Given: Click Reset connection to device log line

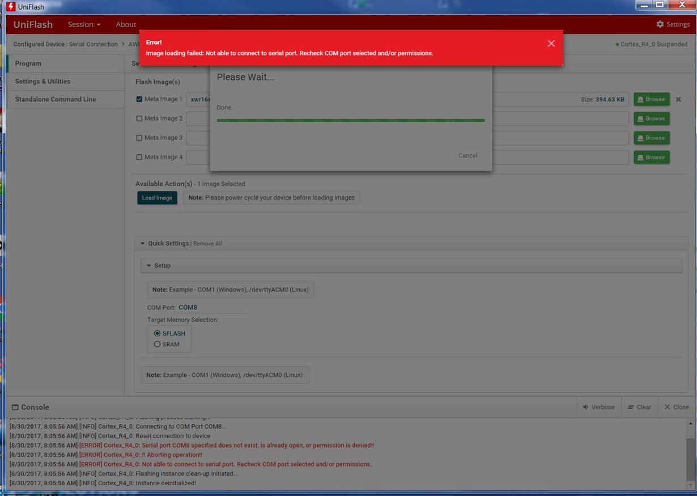Looking at the screenshot, I should coord(110,436).
